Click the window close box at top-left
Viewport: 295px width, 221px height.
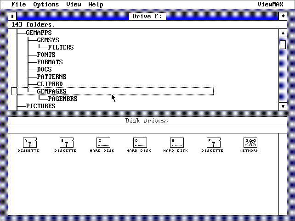click(x=12, y=17)
